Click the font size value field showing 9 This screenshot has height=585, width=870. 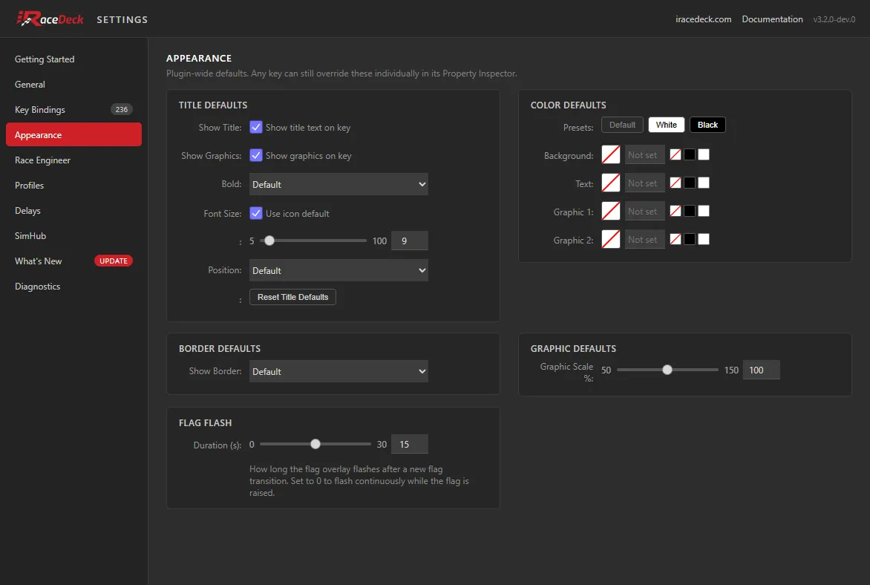[410, 241]
